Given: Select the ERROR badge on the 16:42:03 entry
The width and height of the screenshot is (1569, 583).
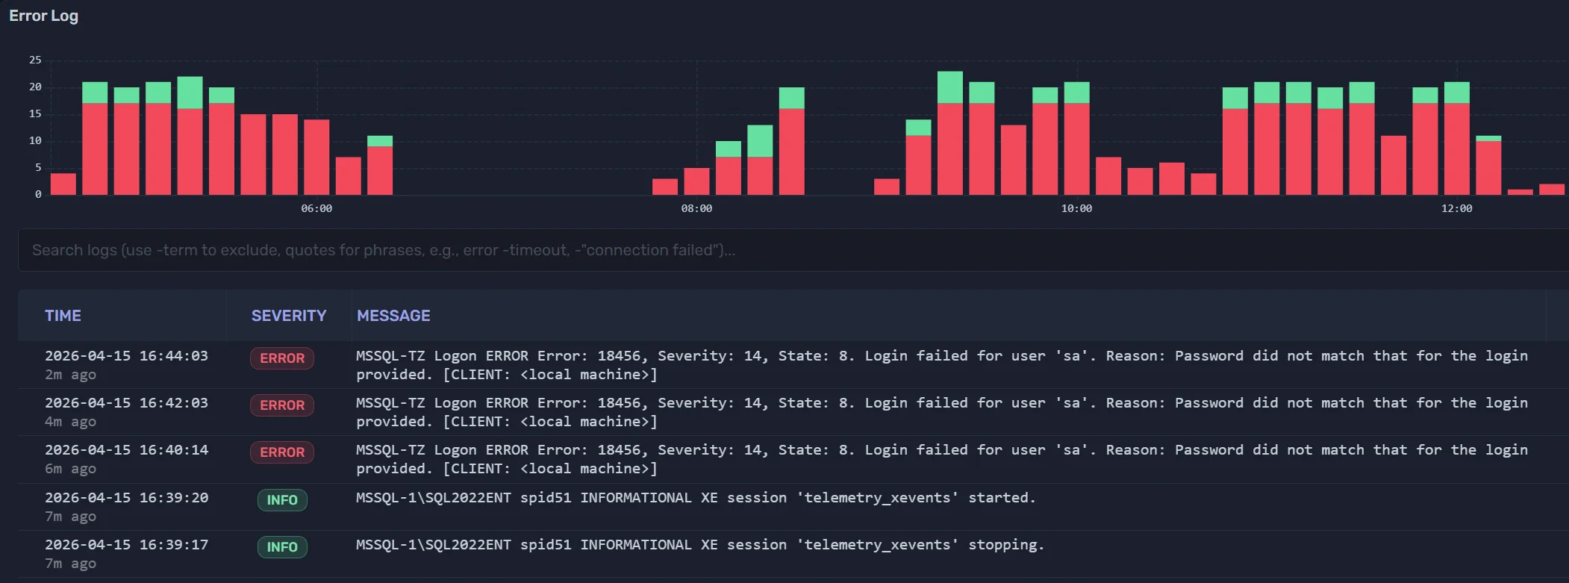Looking at the screenshot, I should [x=282, y=405].
